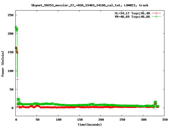Click the Power (Kelvin) y-axis label
The image size is (170, 127).
click(3, 64)
